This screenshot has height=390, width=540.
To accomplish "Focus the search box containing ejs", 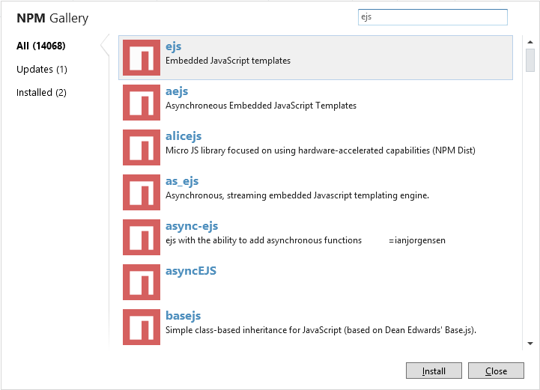I will tap(433, 17).
